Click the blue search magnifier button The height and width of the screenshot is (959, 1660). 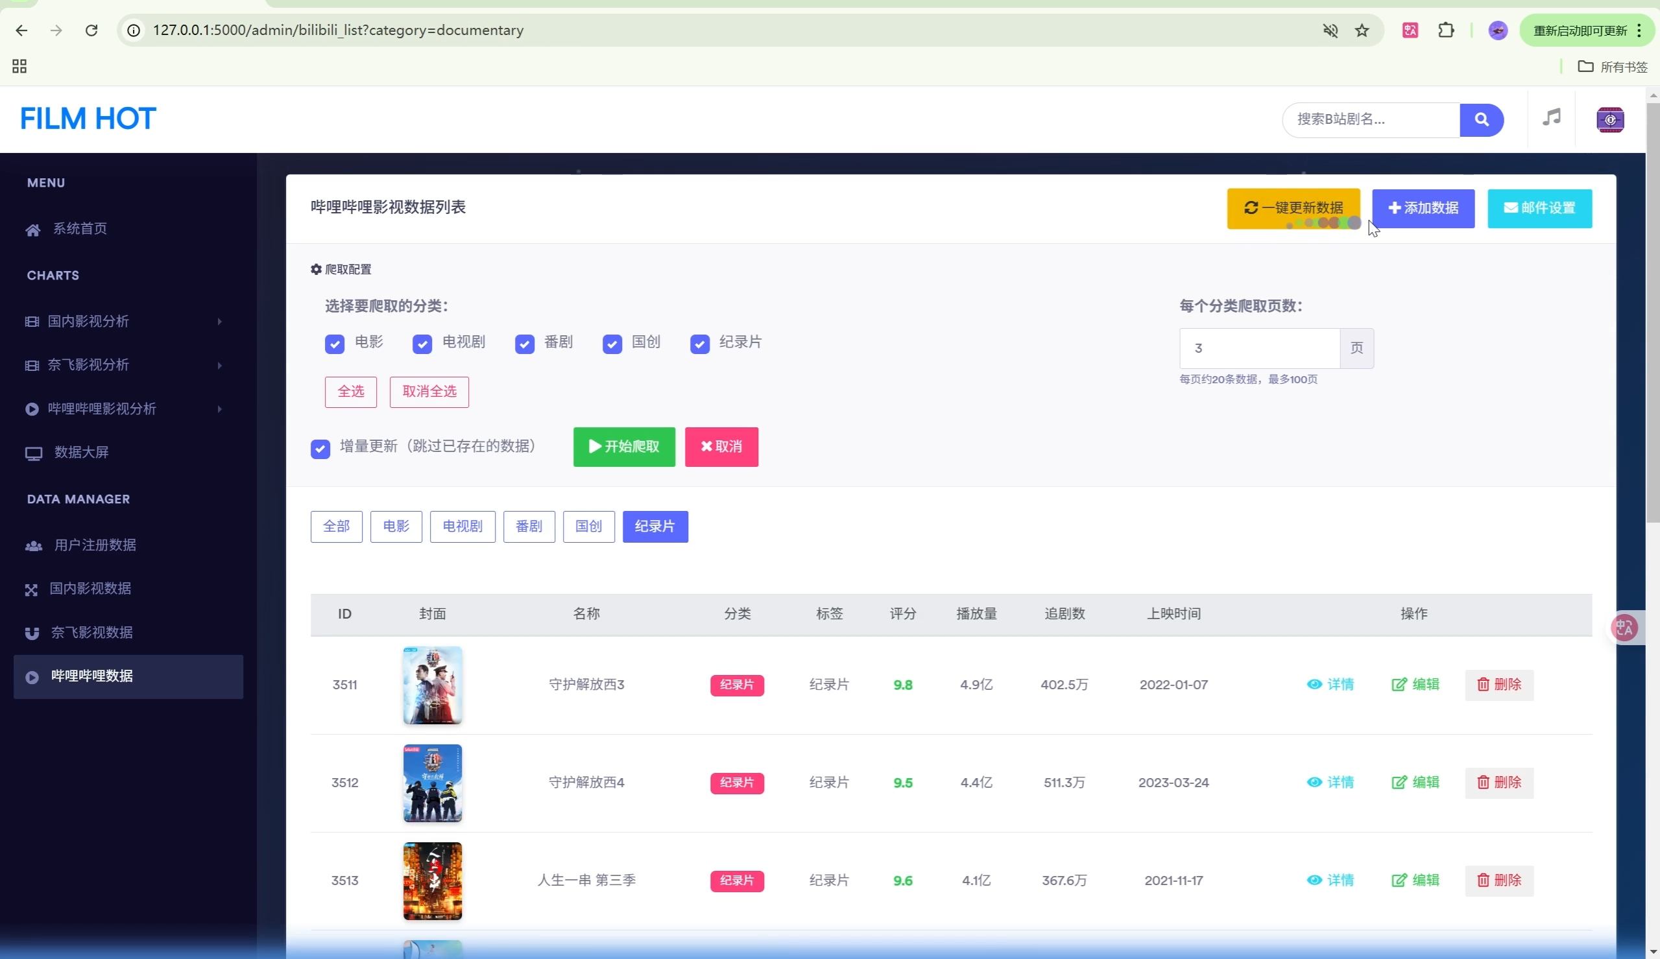pyautogui.click(x=1481, y=120)
